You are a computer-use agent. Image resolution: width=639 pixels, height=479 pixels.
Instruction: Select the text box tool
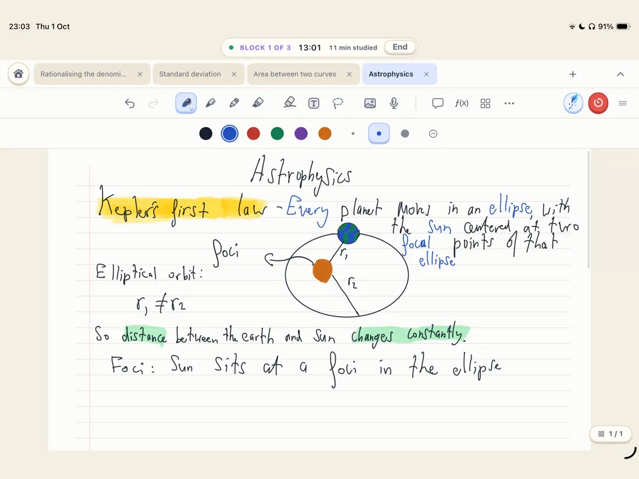pyautogui.click(x=314, y=103)
